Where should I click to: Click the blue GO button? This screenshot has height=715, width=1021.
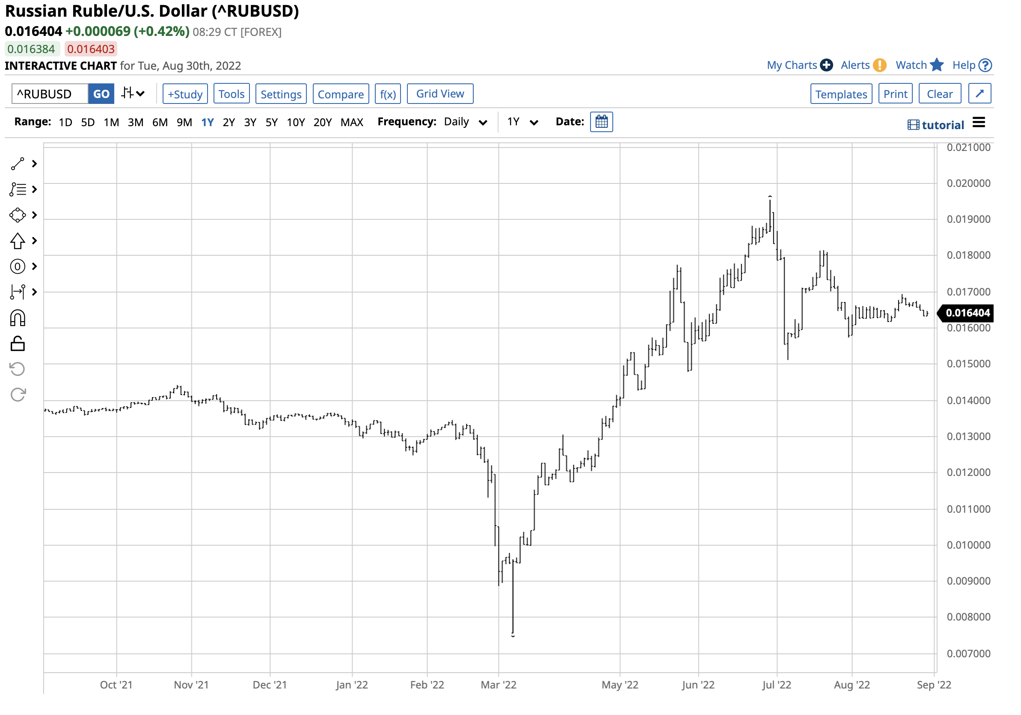pos(101,94)
